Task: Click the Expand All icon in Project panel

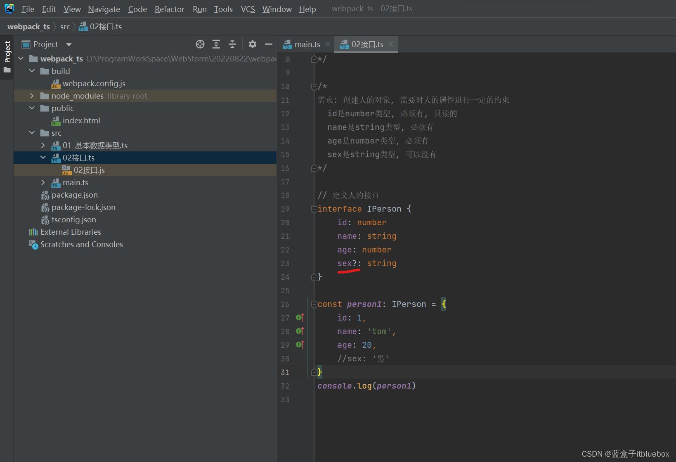Action: [x=216, y=44]
